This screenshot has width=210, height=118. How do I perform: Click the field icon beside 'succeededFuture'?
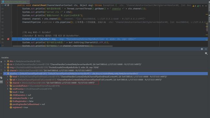(11, 86)
